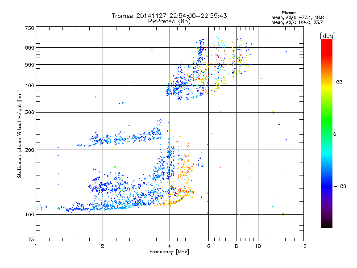Click the rainbow phase colorbar

[327, 133]
